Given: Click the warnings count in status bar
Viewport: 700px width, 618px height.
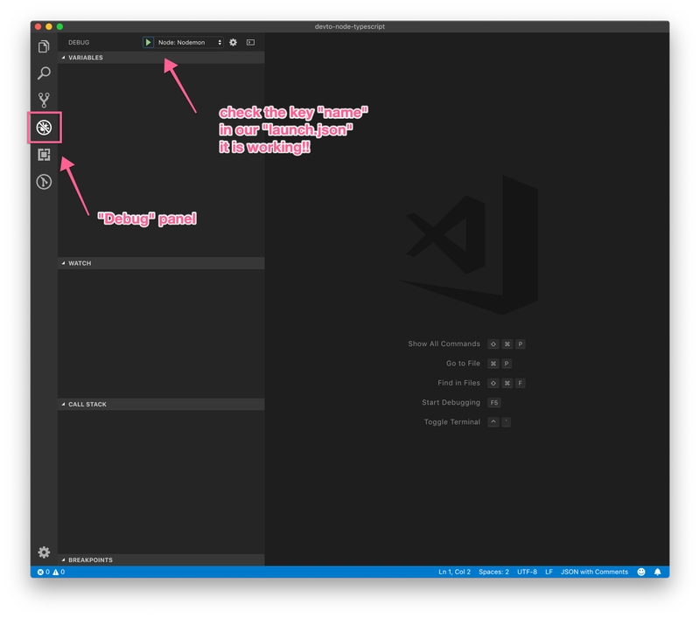Looking at the screenshot, I should point(59,572).
